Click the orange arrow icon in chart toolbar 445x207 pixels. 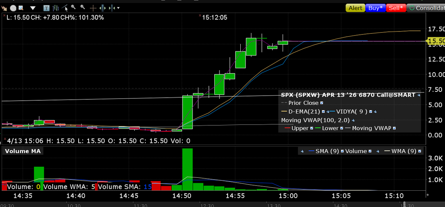(x=4, y=8)
